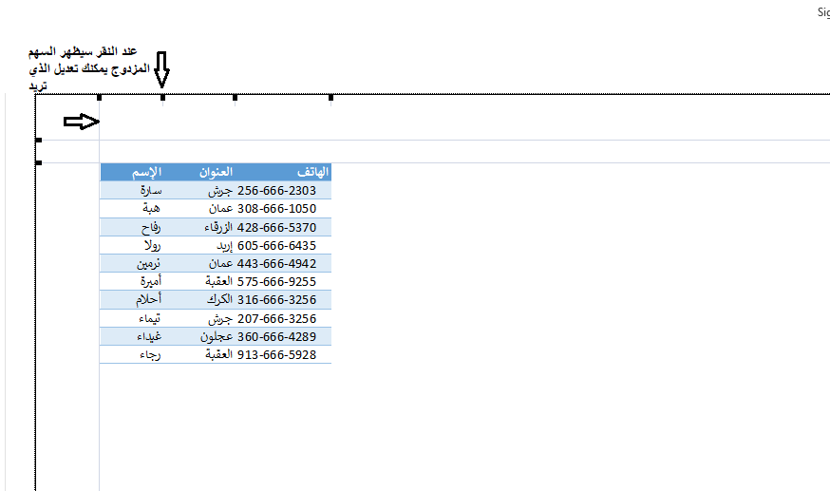Click name cell غيداء
This screenshot has width=830, height=491.
(x=149, y=336)
